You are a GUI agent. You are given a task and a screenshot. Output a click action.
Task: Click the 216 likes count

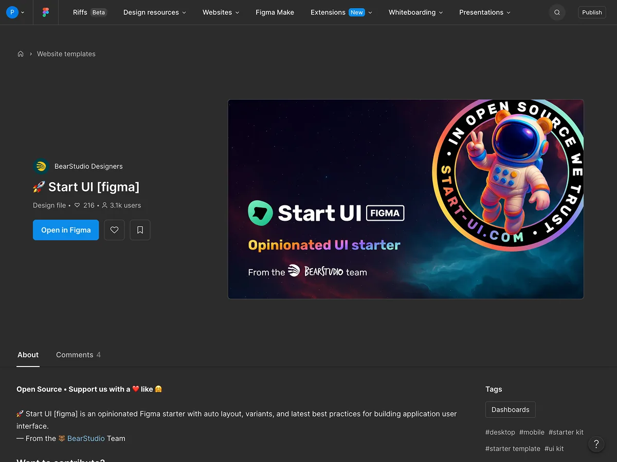click(84, 205)
